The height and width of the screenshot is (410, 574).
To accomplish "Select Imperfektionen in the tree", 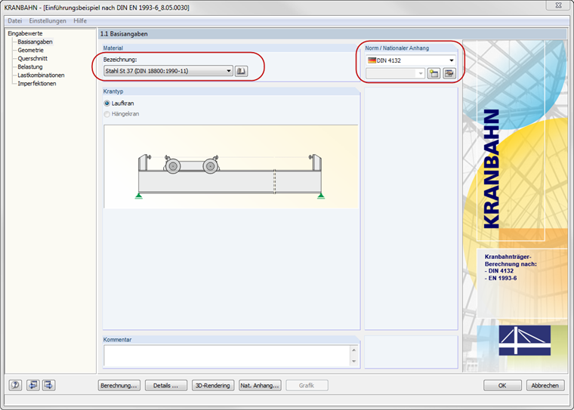I will 37,84.
